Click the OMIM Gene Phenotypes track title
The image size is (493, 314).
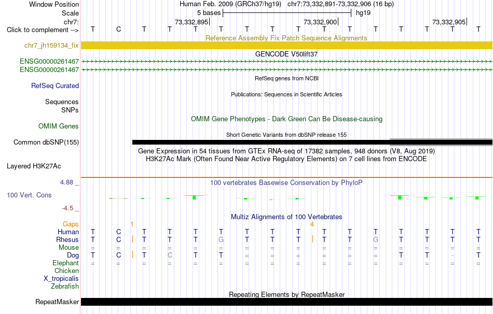(x=286, y=119)
